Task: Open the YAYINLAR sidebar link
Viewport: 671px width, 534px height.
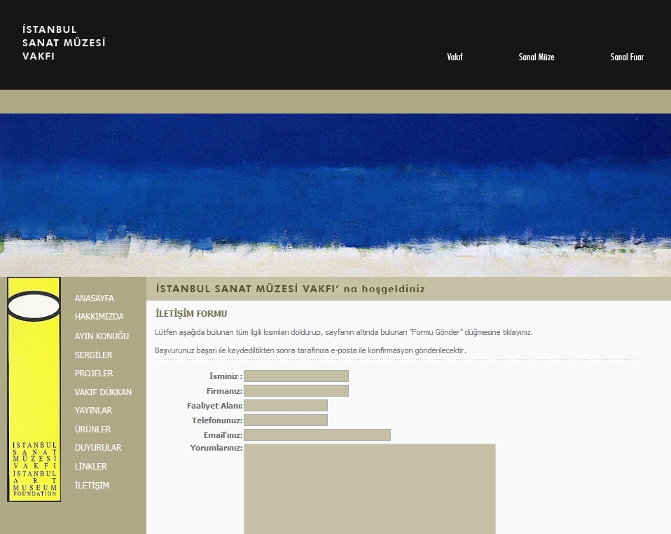Action: (93, 410)
